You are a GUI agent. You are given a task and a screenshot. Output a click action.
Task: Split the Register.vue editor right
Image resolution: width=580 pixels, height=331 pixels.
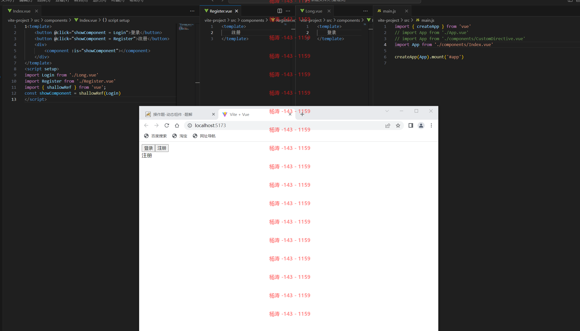(x=280, y=11)
